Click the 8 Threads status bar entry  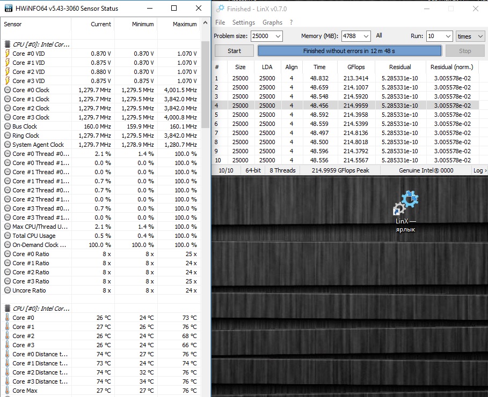282,170
